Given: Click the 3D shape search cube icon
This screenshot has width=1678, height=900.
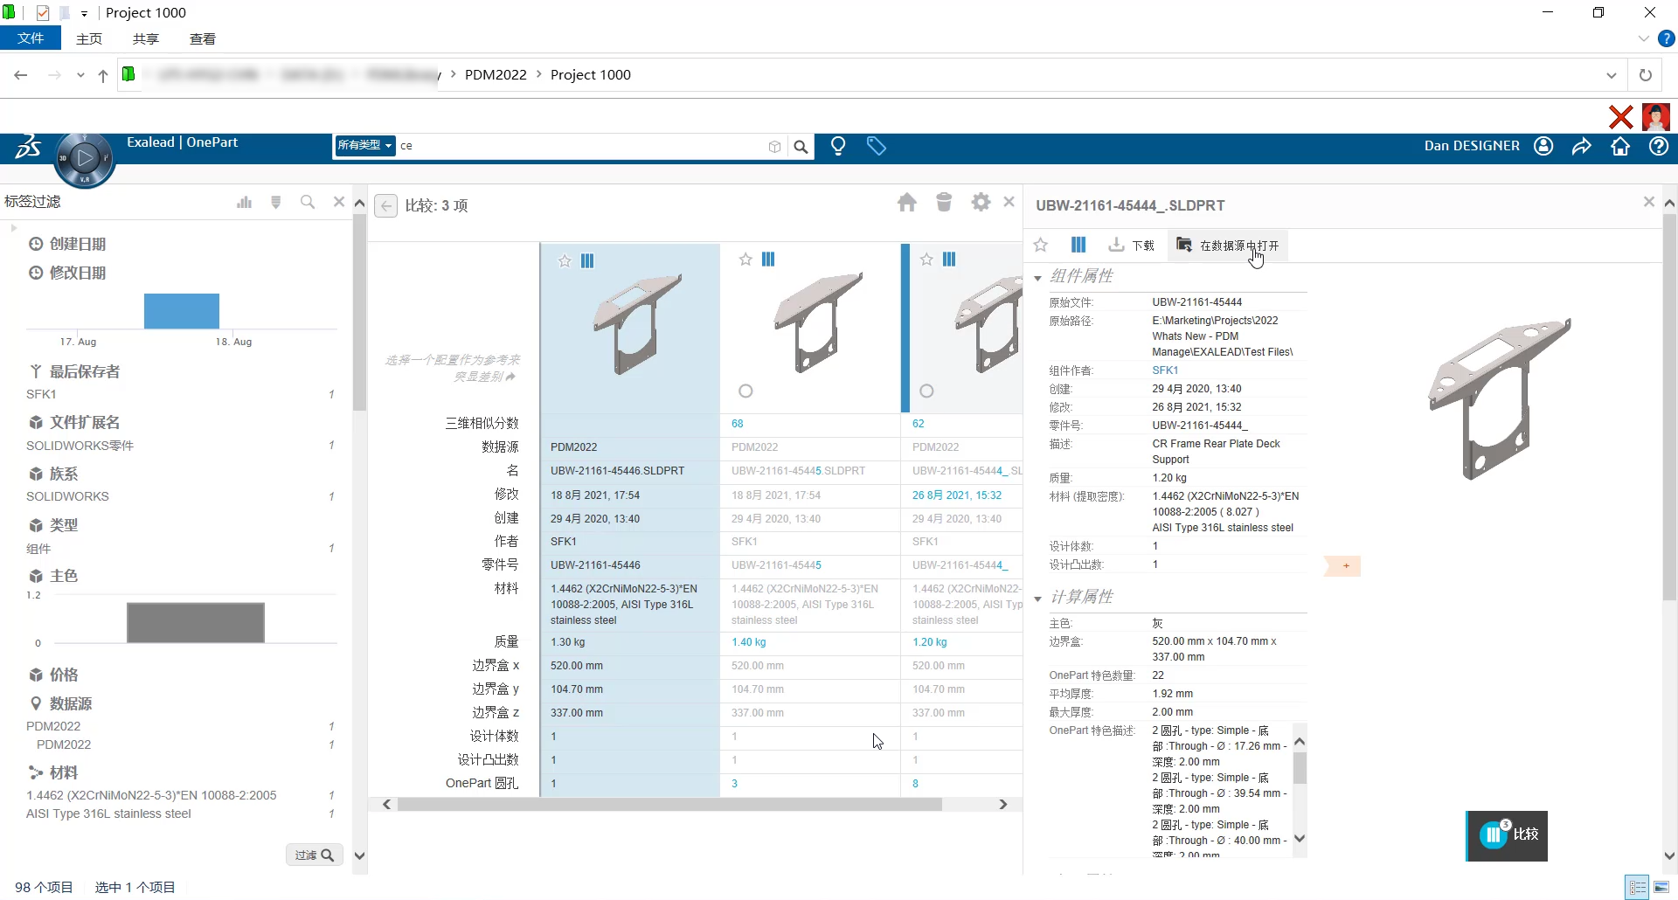Looking at the screenshot, I should (x=774, y=147).
